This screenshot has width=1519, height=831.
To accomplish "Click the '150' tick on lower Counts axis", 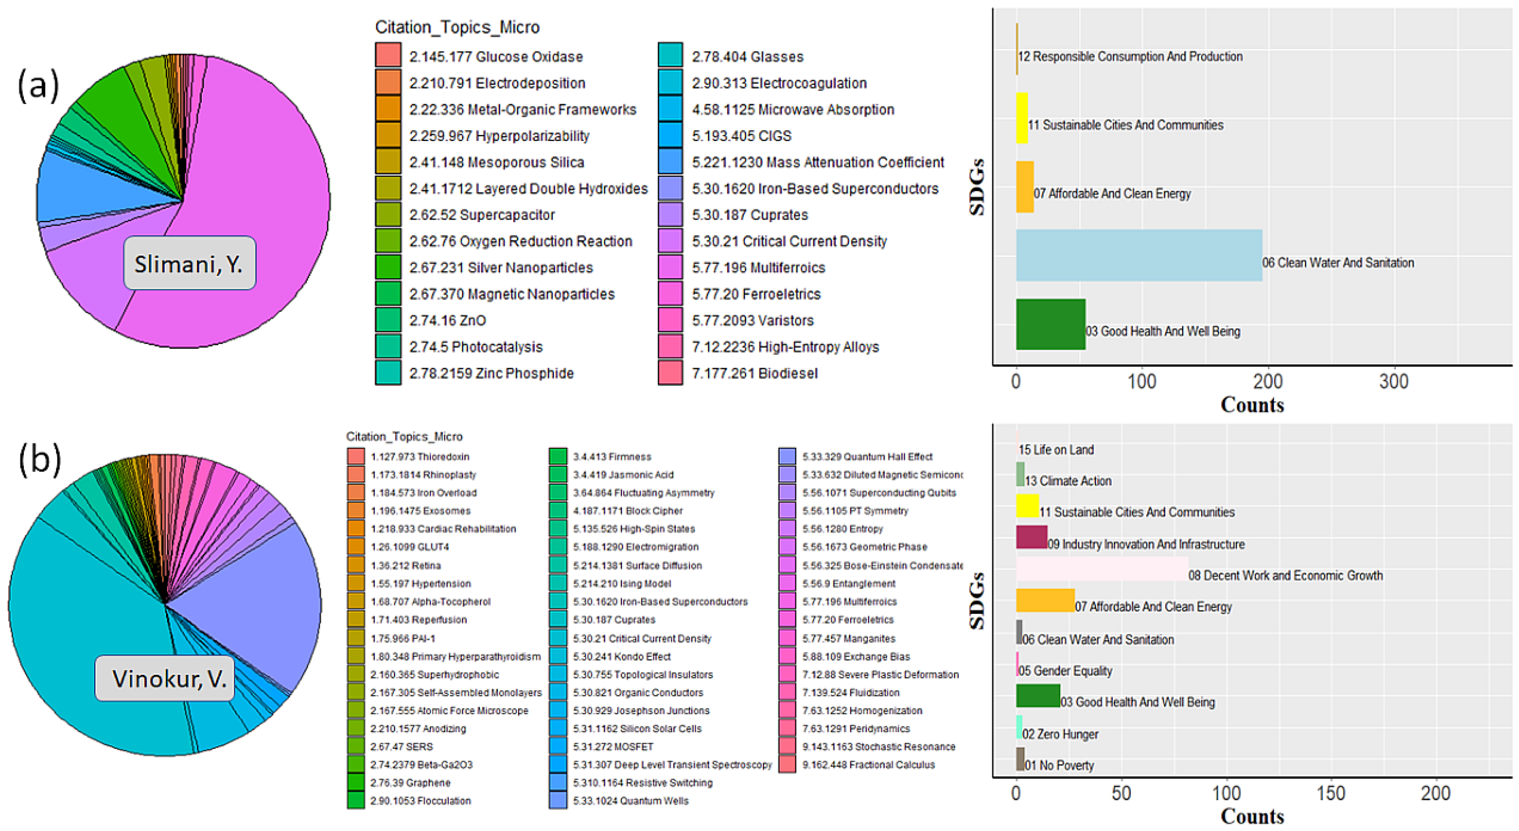I will point(1330,793).
